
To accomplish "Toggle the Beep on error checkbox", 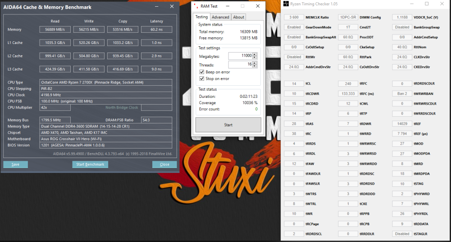I will pyautogui.click(x=202, y=72).
